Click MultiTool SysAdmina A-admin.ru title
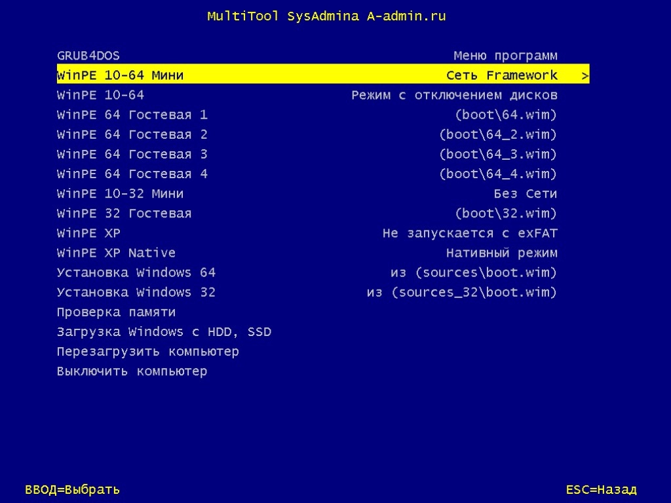671x503 pixels. click(x=326, y=16)
